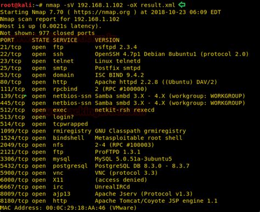
Task: Click the PostgreSQL DB 8.3.0 - 8.3.7 text
Action: (x=142, y=166)
